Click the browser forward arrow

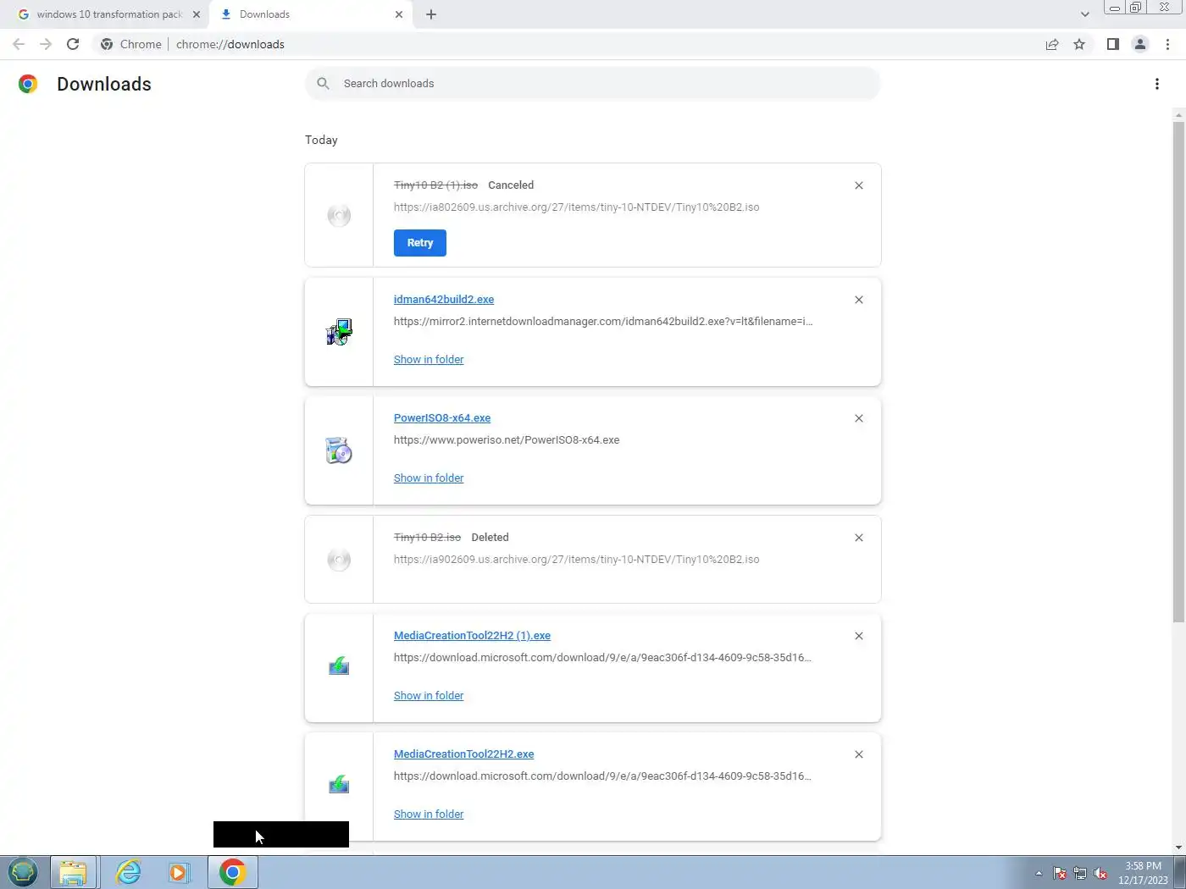click(x=46, y=44)
